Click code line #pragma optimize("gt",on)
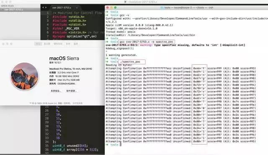The height and width of the screenshot is (155, 268). 75,36
